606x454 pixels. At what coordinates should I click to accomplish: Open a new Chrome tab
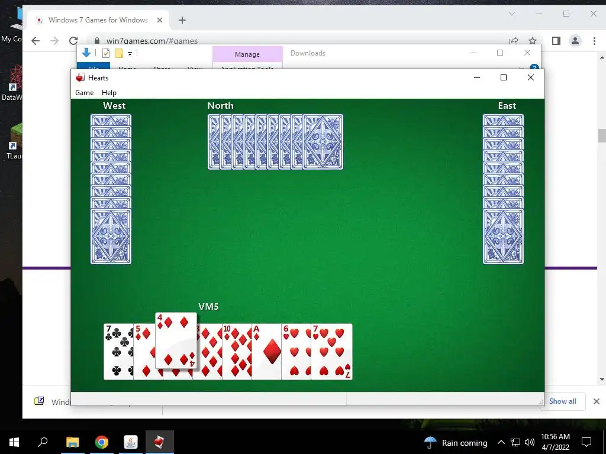(182, 20)
